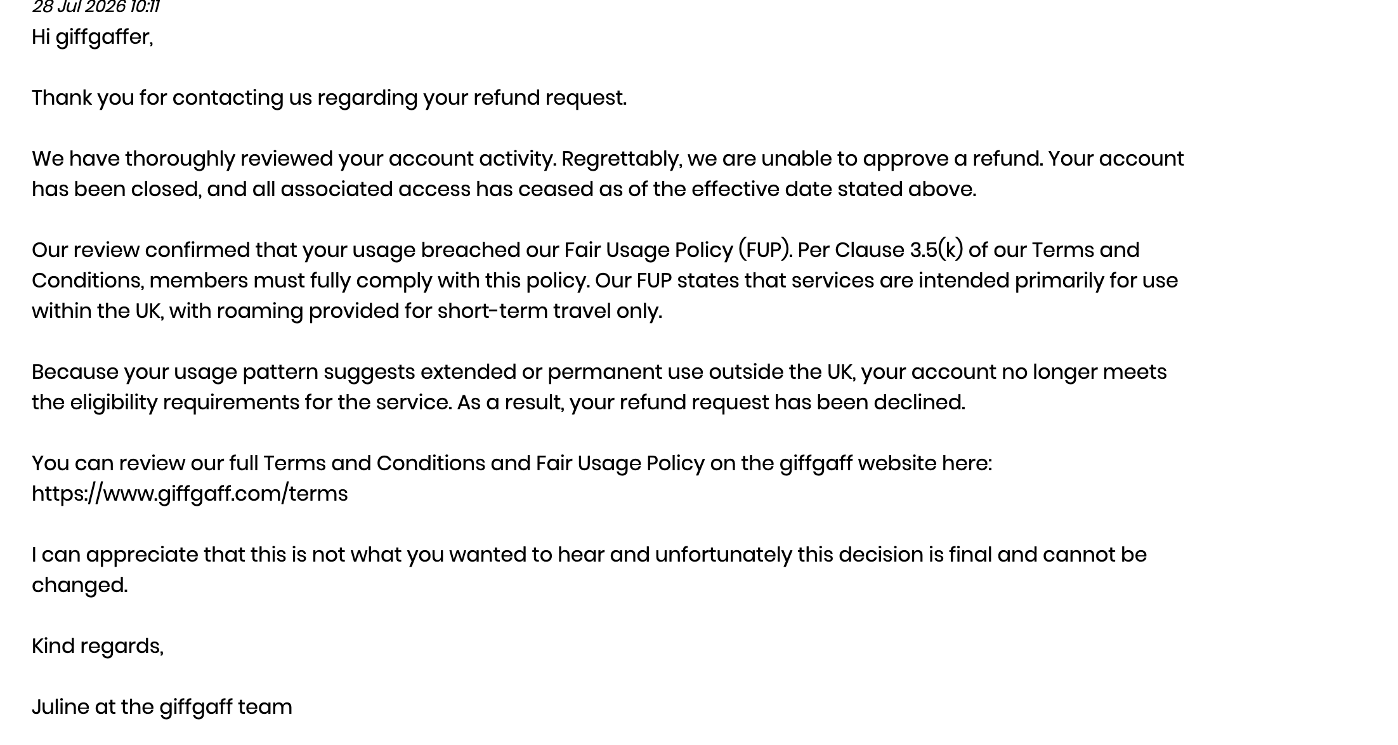This screenshot has width=1398, height=745.
Task: Click the line starting 'has been closed'
Action: [504, 189]
